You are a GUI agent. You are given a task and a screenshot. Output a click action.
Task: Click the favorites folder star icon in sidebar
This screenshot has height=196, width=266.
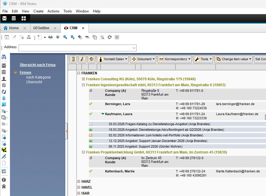click(x=4, y=111)
